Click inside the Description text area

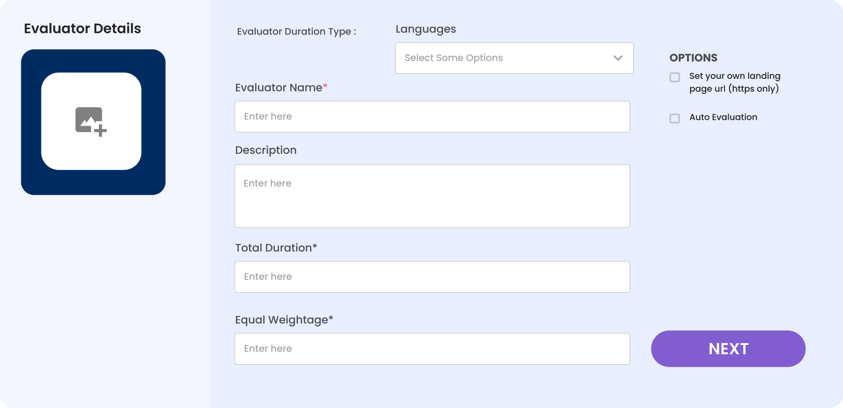[432, 196]
